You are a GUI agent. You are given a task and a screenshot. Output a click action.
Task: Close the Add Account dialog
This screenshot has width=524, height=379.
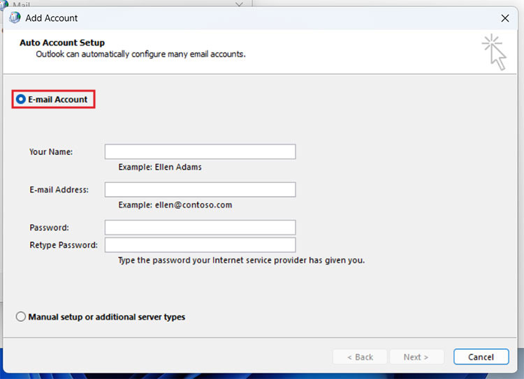[x=505, y=18]
